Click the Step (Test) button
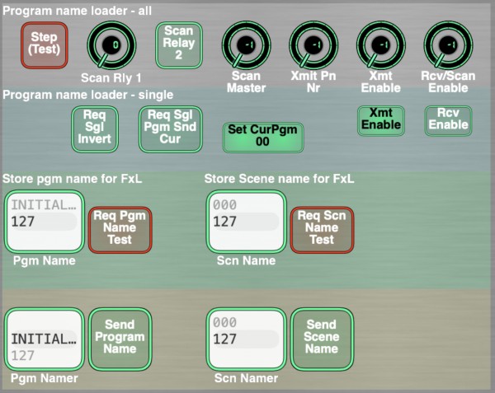The height and width of the screenshot is (393, 495). 45,45
